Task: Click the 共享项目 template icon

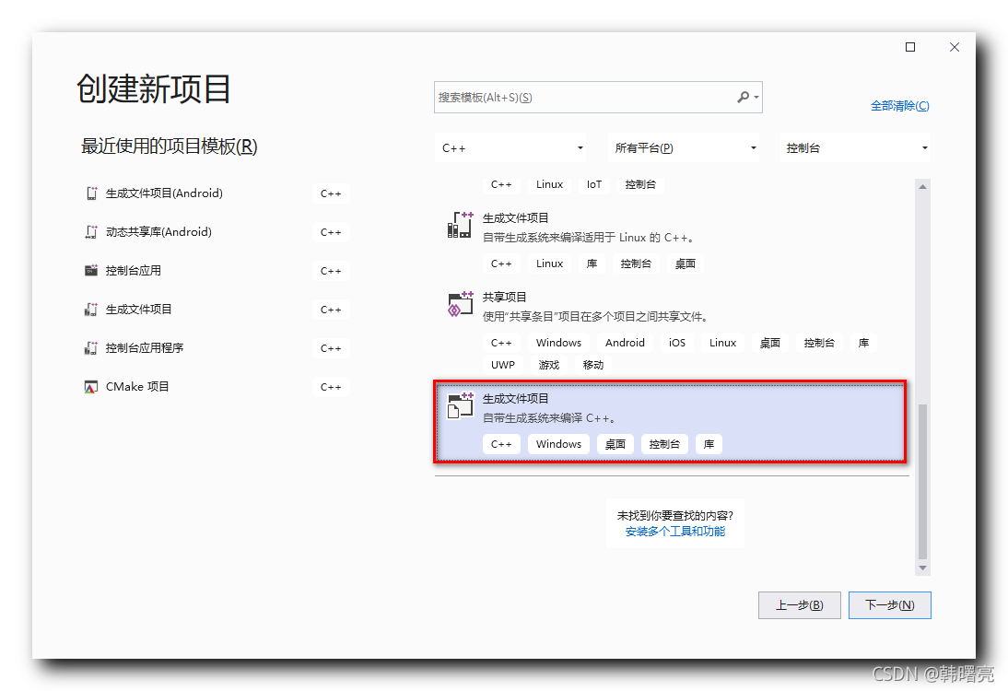Action: coord(459,304)
